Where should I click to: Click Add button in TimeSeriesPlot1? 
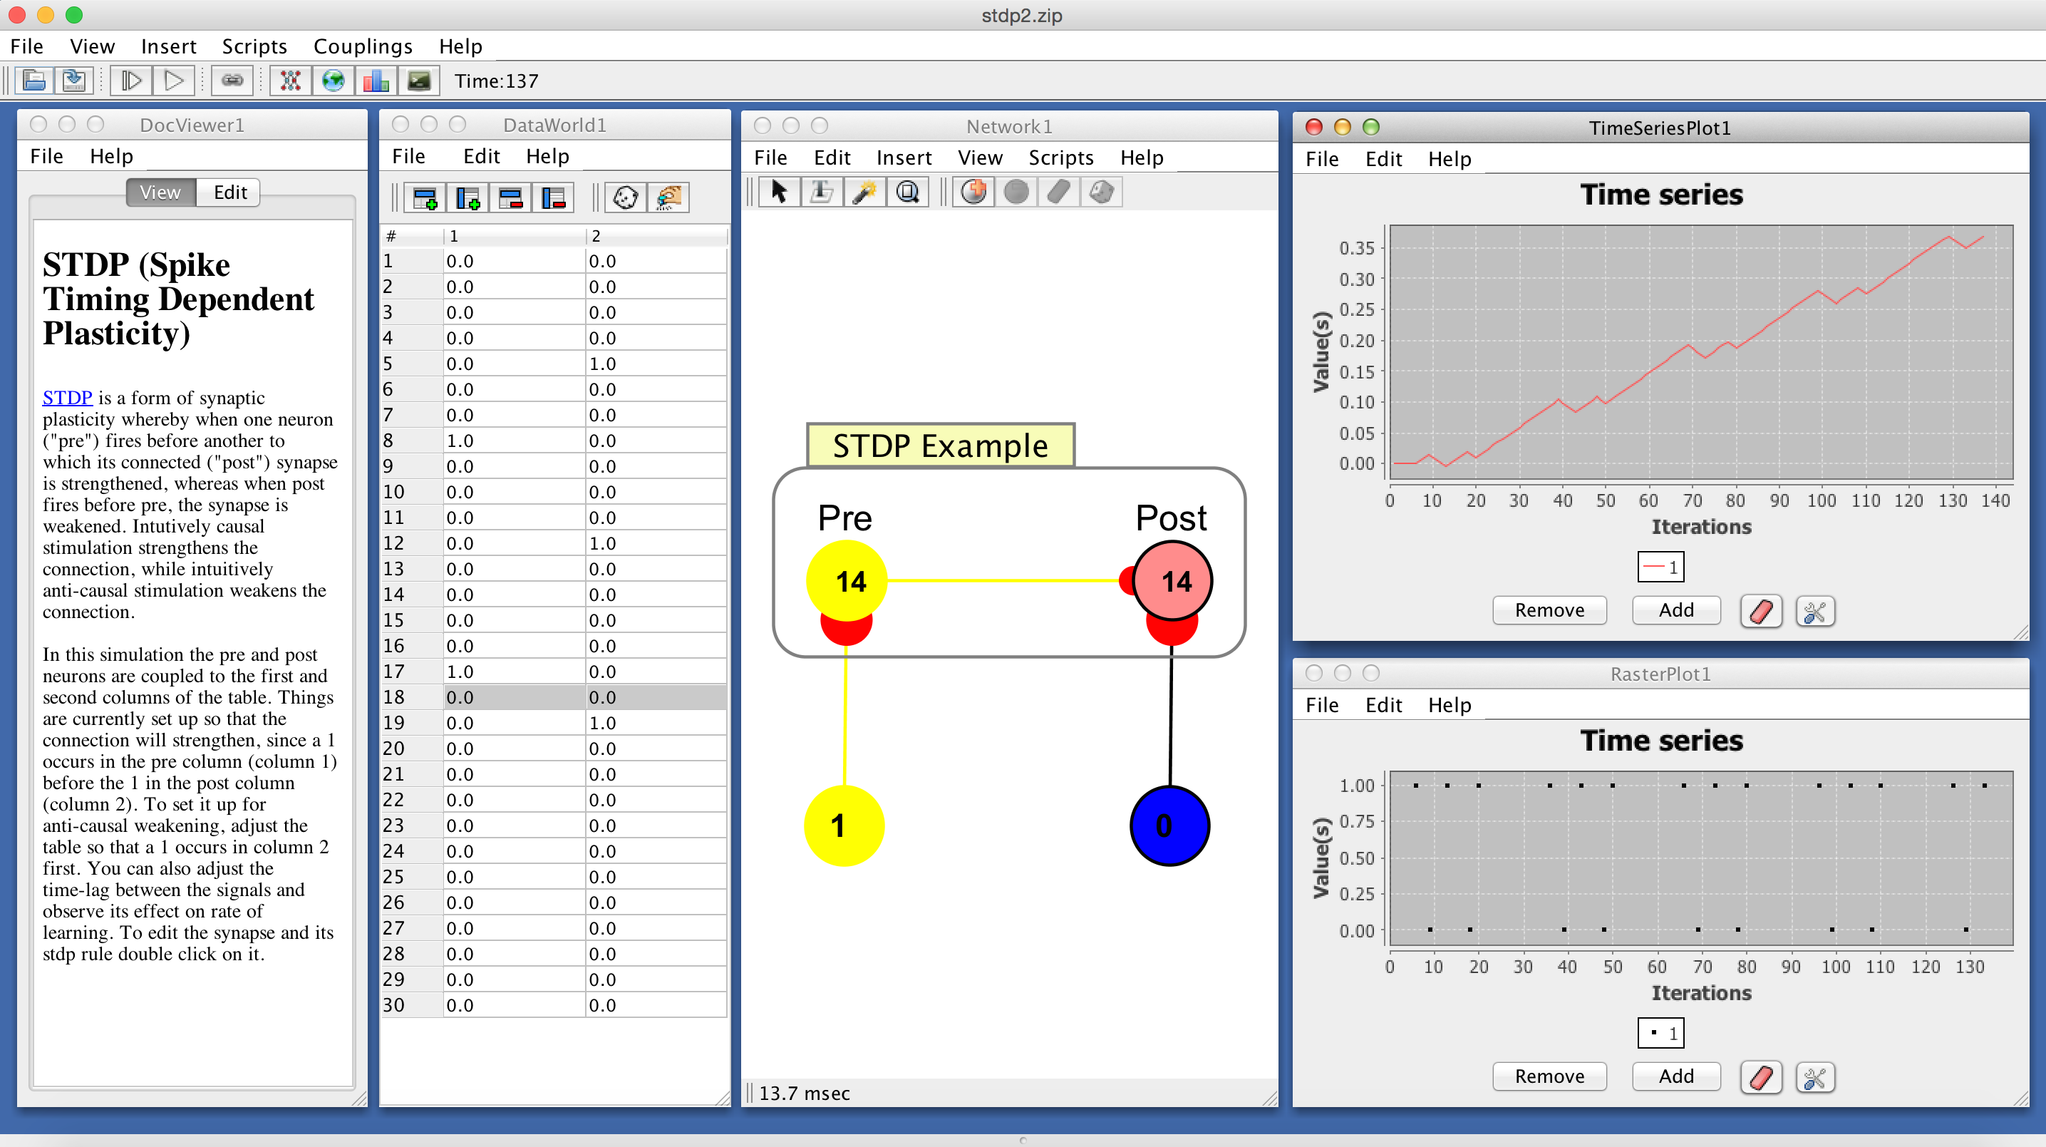[x=1675, y=610]
